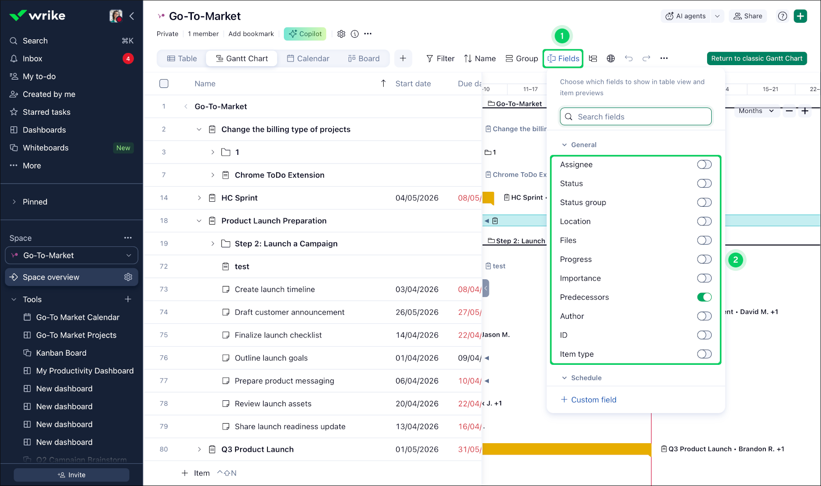Select the Gantt Chart tab
821x486 pixels.
(241, 58)
